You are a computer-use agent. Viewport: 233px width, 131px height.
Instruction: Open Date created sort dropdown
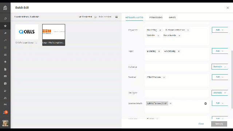[x=105, y=17]
